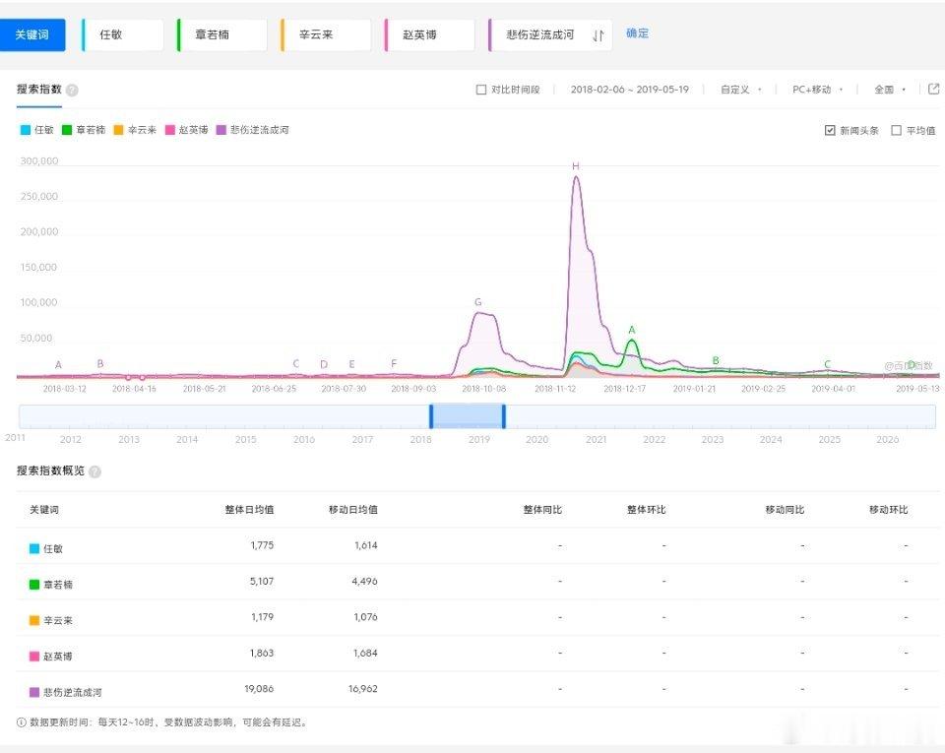
Task: Click news marker G on purple curve
Action: 478,302
